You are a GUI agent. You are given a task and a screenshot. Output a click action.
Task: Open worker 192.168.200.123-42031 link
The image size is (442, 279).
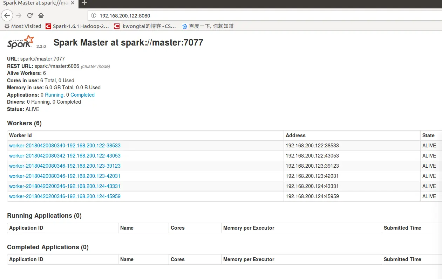[65, 176]
